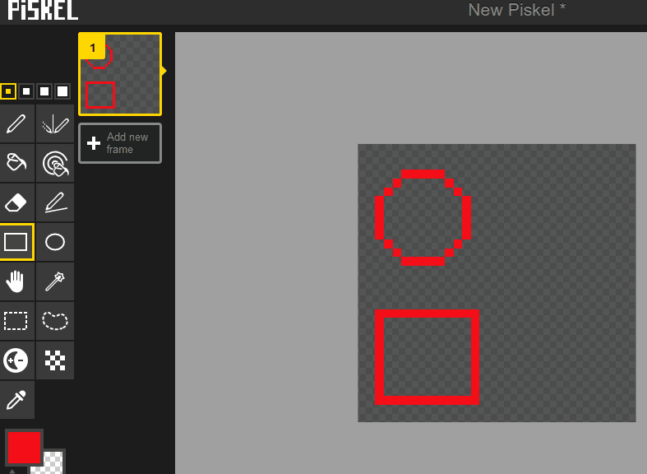Image resolution: width=647 pixels, height=474 pixels.
Task: Set pen size to smallest
Action: coord(8,91)
